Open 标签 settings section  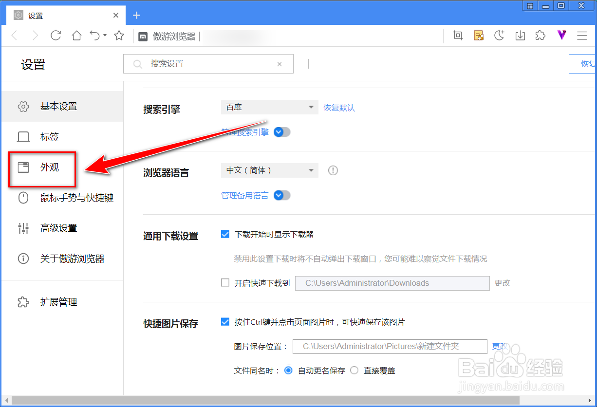point(62,137)
